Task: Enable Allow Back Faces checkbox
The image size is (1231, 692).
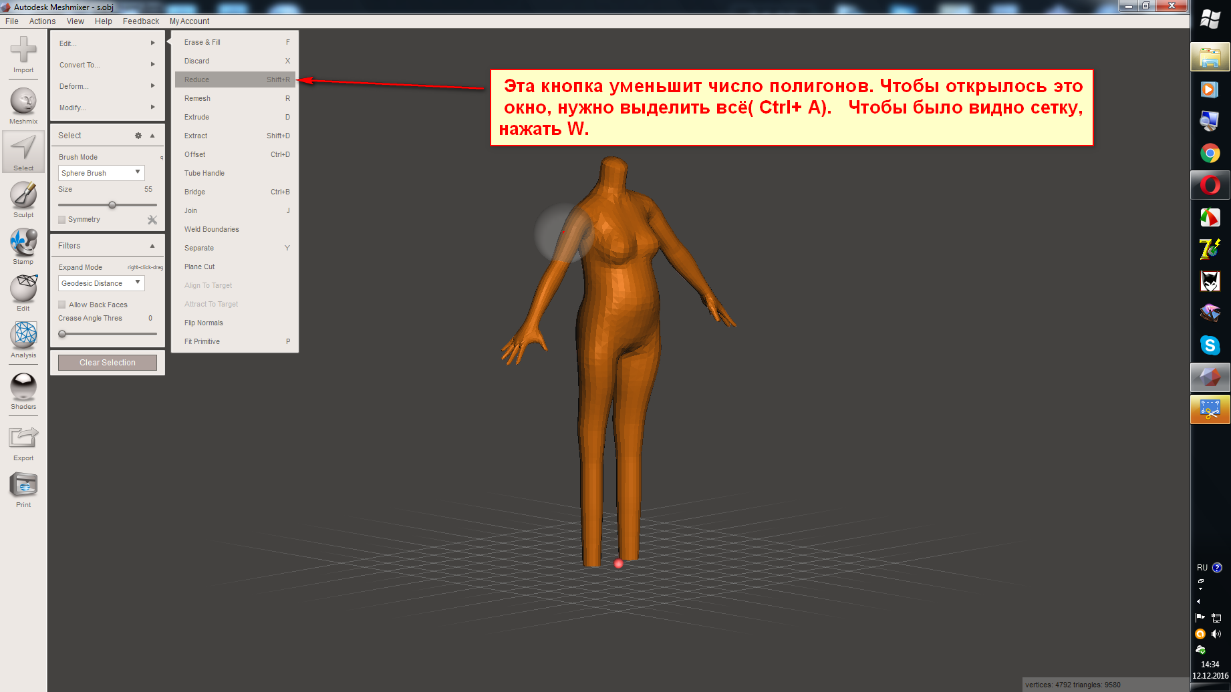Action: point(62,305)
